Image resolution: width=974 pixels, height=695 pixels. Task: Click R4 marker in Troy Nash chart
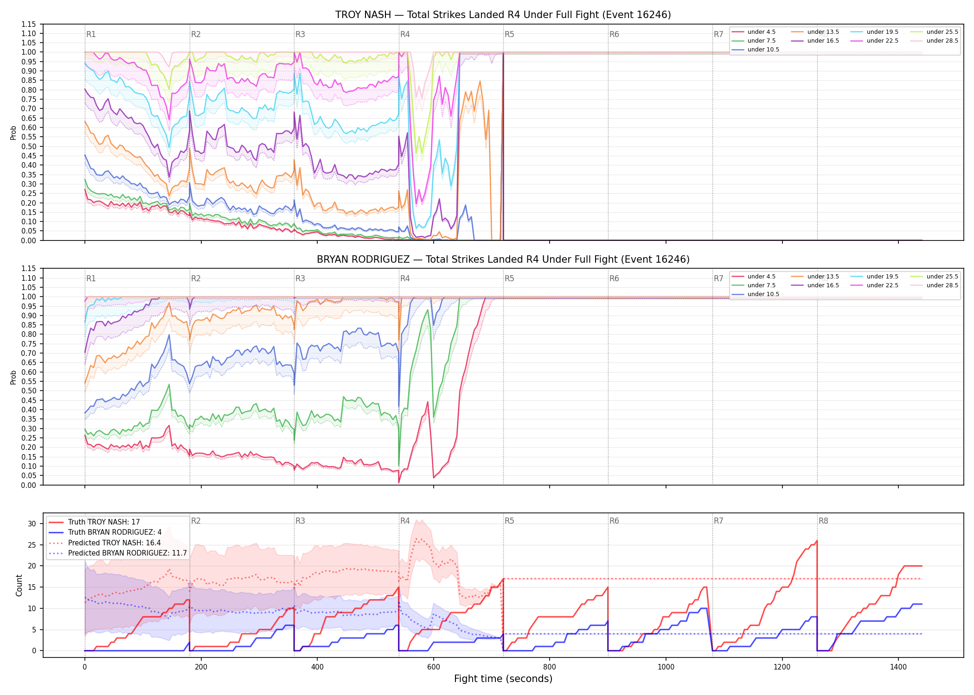tap(405, 34)
